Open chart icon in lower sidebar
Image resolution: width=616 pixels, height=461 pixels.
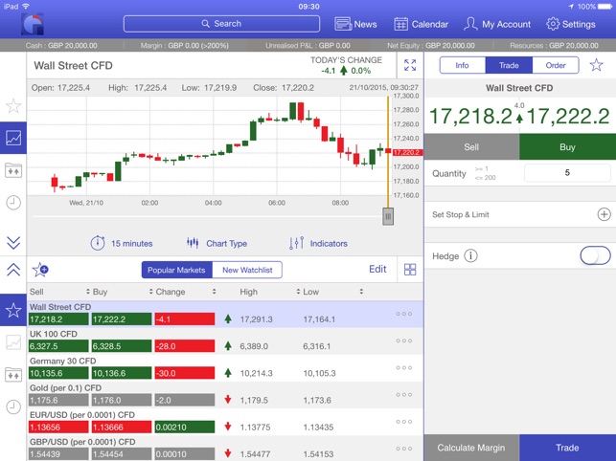tap(13, 342)
